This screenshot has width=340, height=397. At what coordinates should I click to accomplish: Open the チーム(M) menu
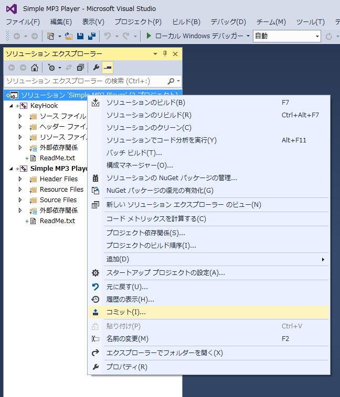pos(271,22)
